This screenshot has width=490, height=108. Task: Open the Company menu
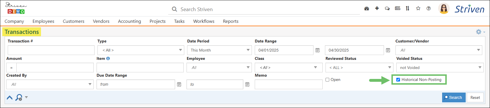point(14,21)
